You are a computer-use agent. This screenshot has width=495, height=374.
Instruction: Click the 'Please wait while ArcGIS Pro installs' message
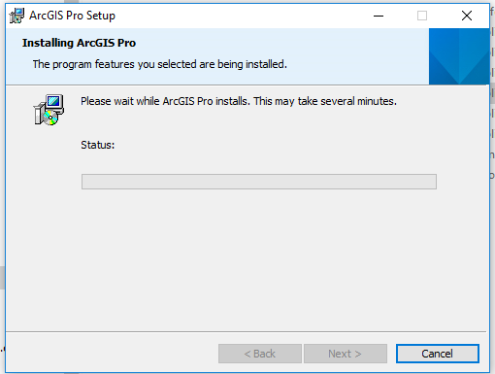(x=239, y=101)
